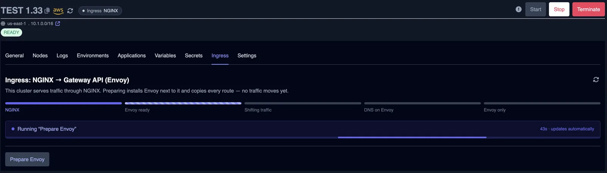Image resolution: width=607 pixels, height=173 pixels.
Task: Click the globe icon beside us-east-1
Action: click(3, 23)
